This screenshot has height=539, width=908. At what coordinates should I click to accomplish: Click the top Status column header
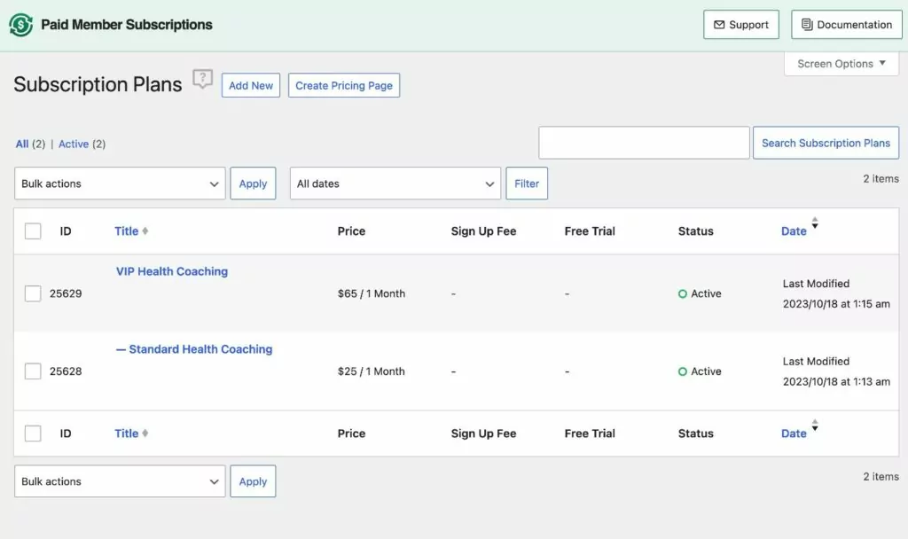point(695,231)
